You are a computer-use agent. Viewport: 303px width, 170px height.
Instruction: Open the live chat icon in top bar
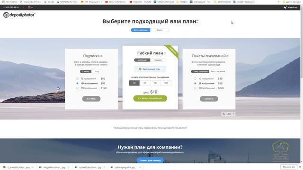[x=285, y=8]
